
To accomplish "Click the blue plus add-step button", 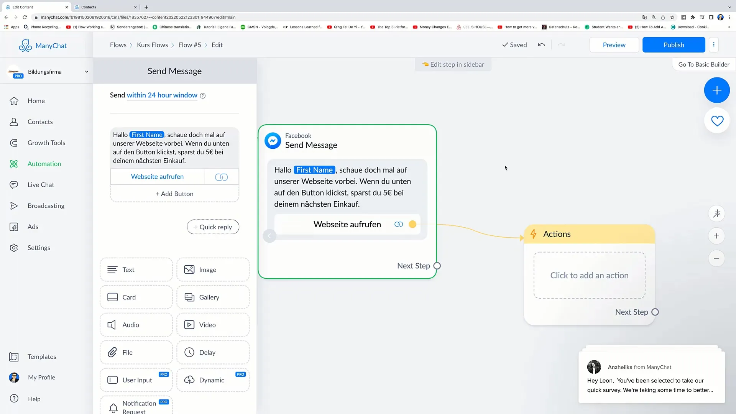I will (x=717, y=90).
